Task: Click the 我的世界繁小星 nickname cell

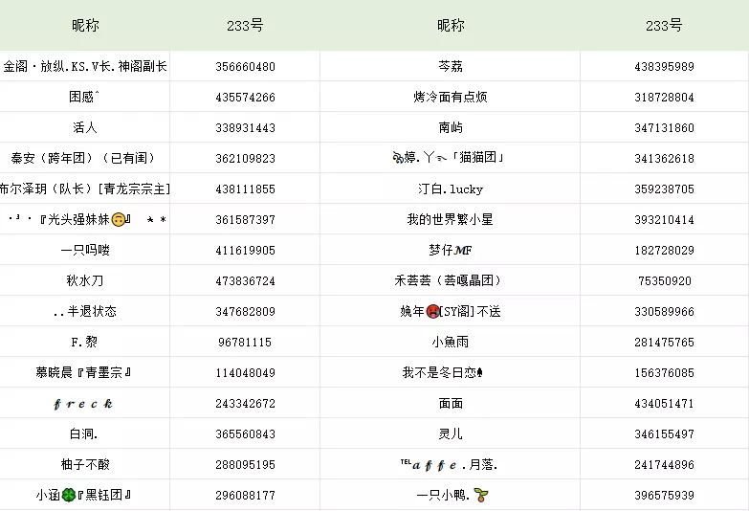Action: [x=450, y=220]
